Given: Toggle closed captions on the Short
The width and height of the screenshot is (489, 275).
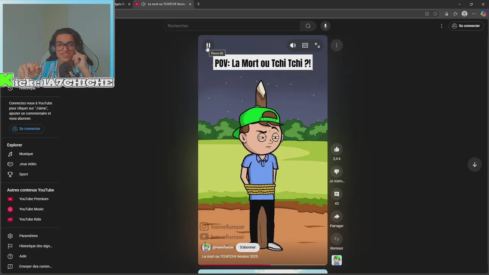Looking at the screenshot, I should pos(305,45).
